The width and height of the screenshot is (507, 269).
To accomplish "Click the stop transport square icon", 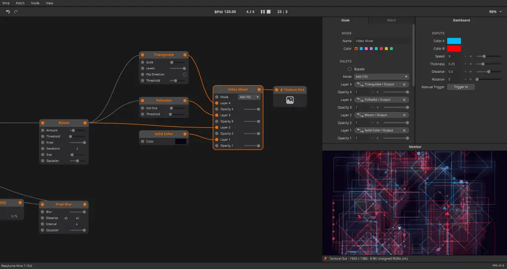I will [269, 11].
